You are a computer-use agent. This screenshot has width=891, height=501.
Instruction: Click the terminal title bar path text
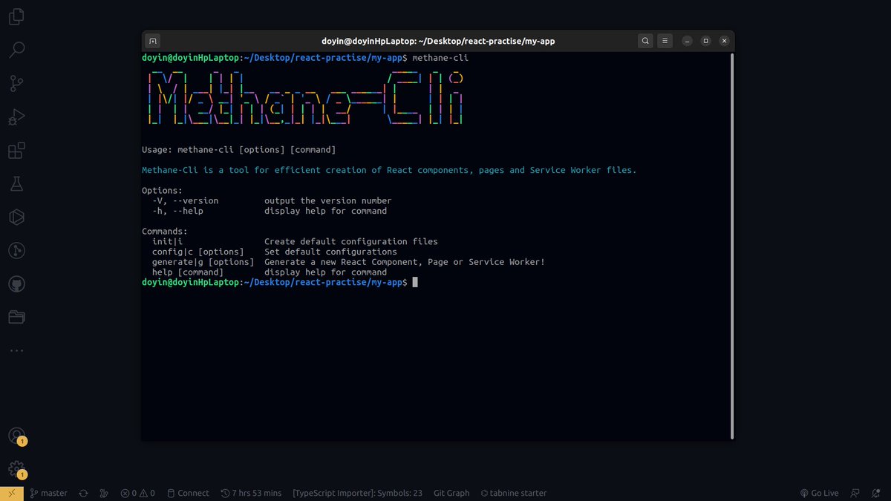point(438,41)
